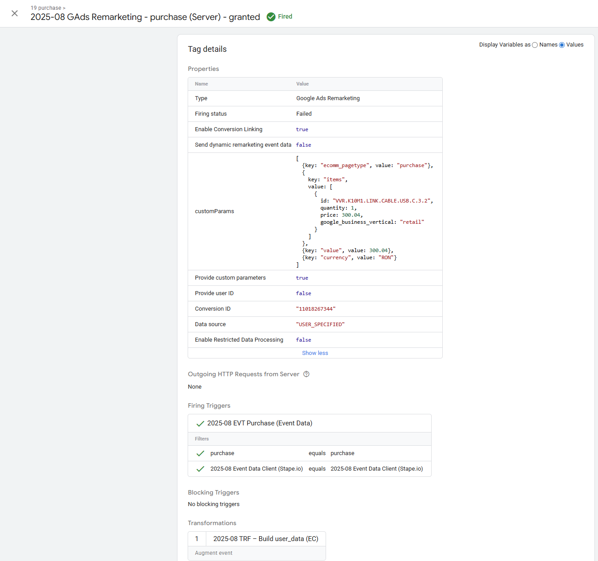Click the Data source USER_SPECIFIED value

(320, 324)
